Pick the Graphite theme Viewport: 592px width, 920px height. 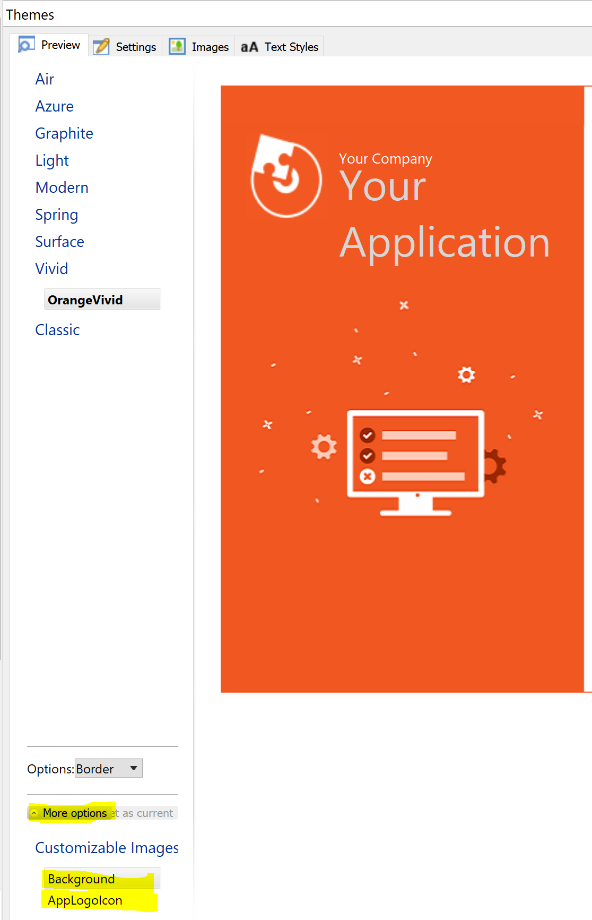[64, 133]
